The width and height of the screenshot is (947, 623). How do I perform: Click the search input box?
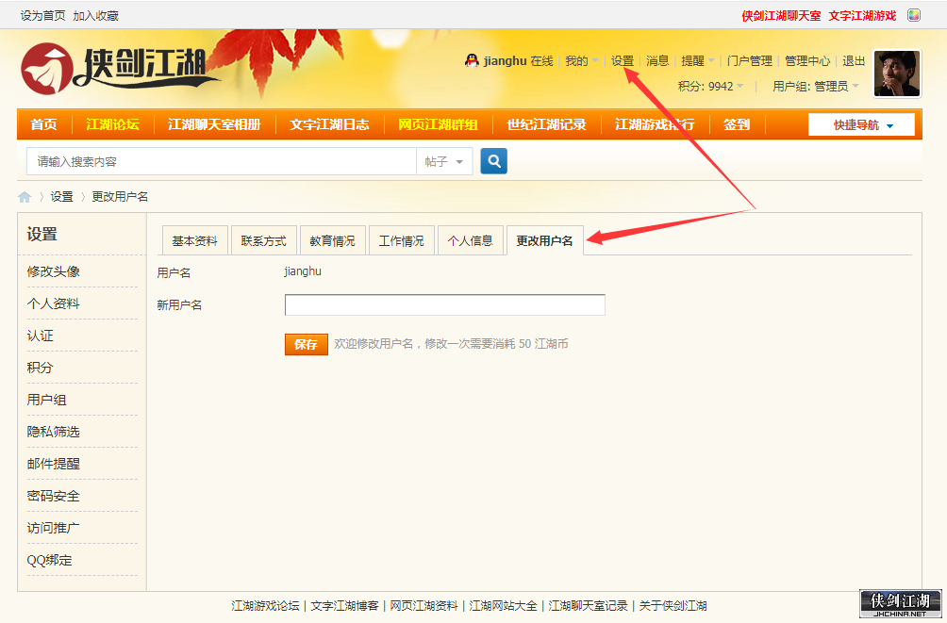tap(221, 162)
